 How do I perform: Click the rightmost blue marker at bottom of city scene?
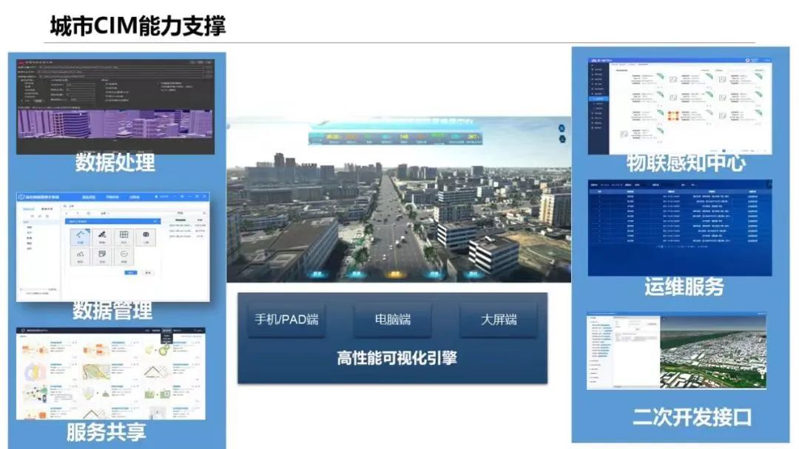click(x=472, y=273)
